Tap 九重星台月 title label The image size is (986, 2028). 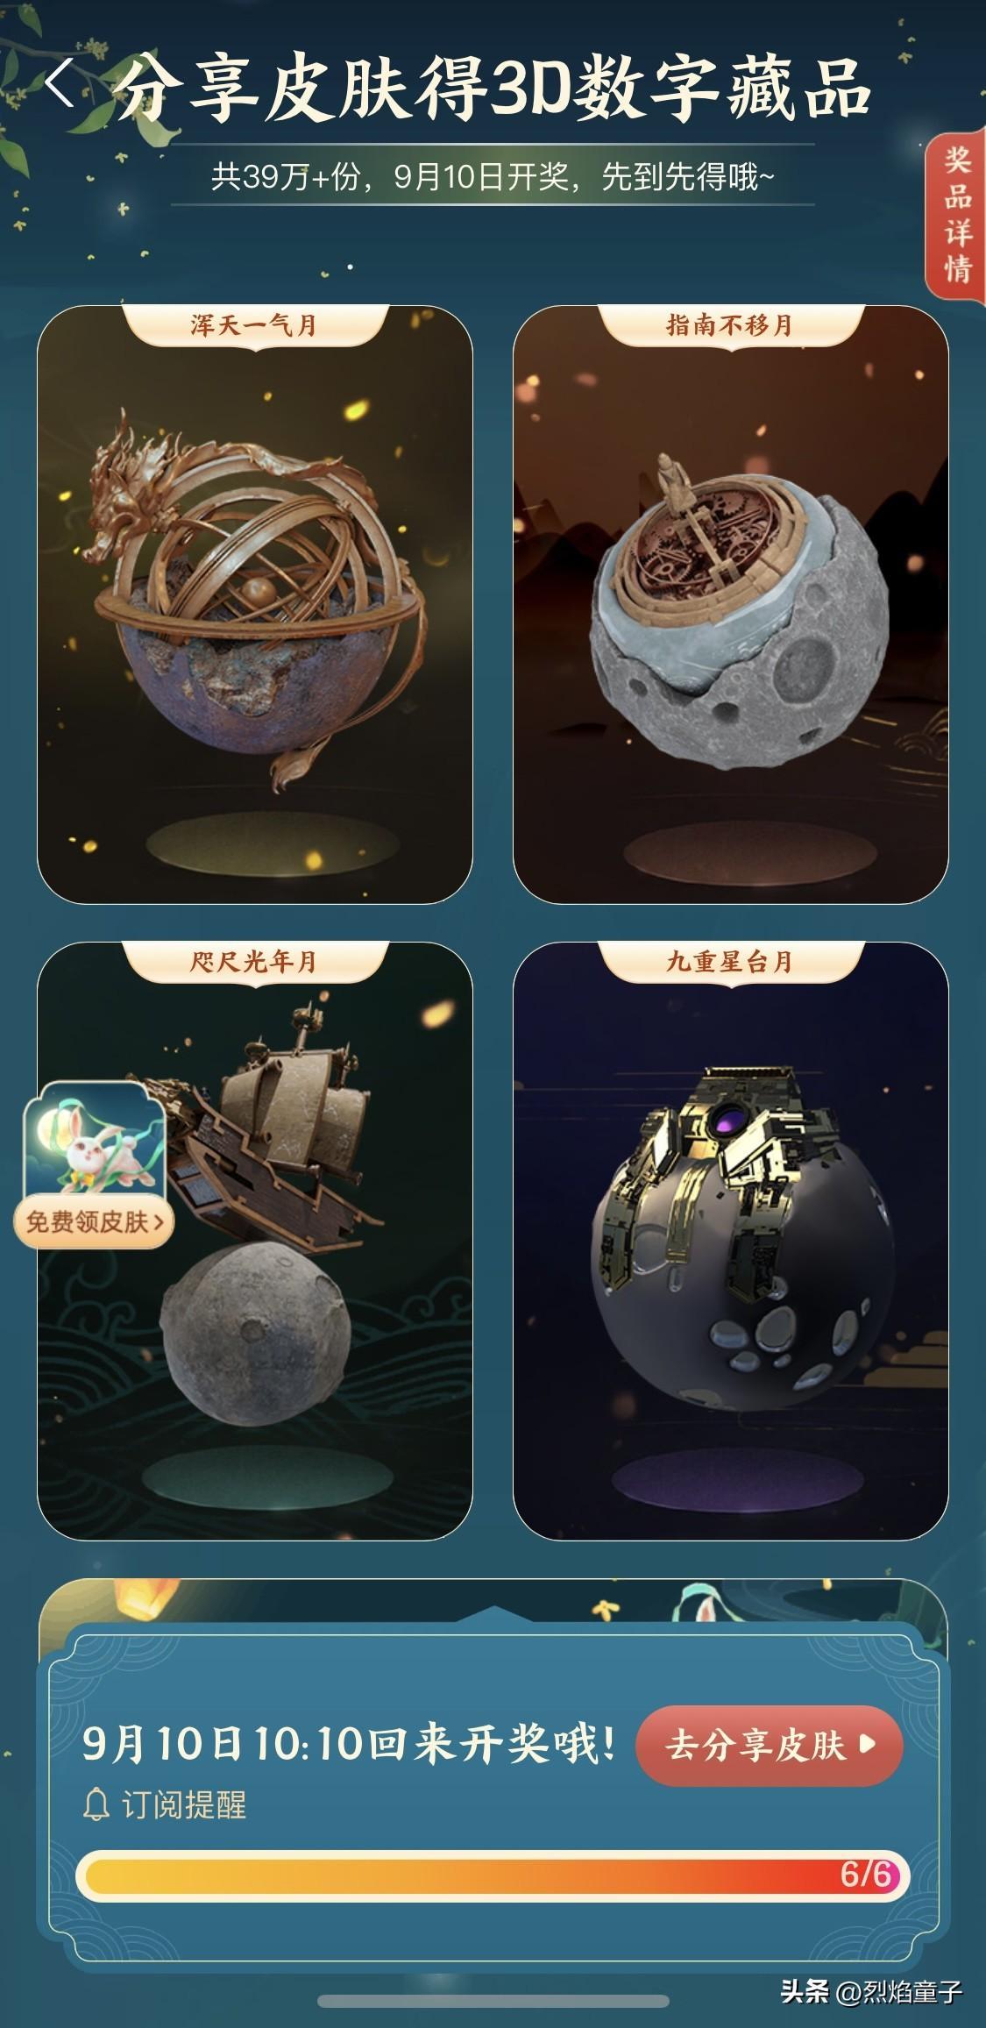(729, 962)
